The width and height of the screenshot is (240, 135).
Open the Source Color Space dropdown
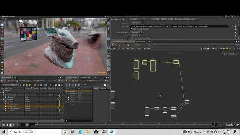click(136, 33)
